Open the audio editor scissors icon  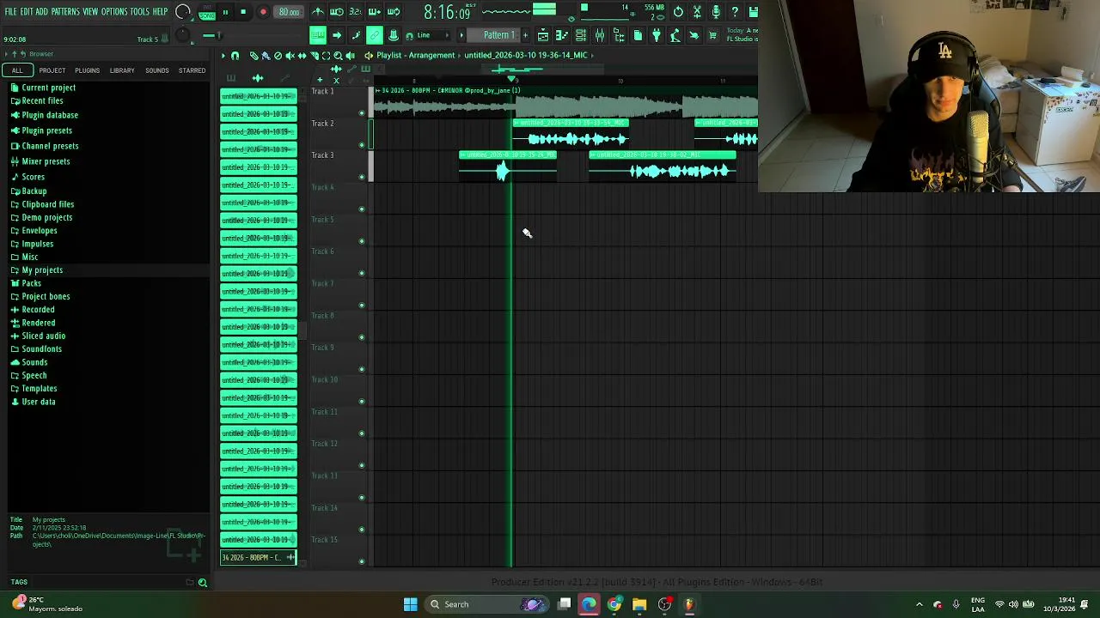tap(697, 12)
